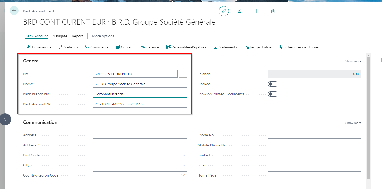The width and height of the screenshot is (382, 189).
Task: Click the Bank Account Card caption
Action: [x=38, y=11]
